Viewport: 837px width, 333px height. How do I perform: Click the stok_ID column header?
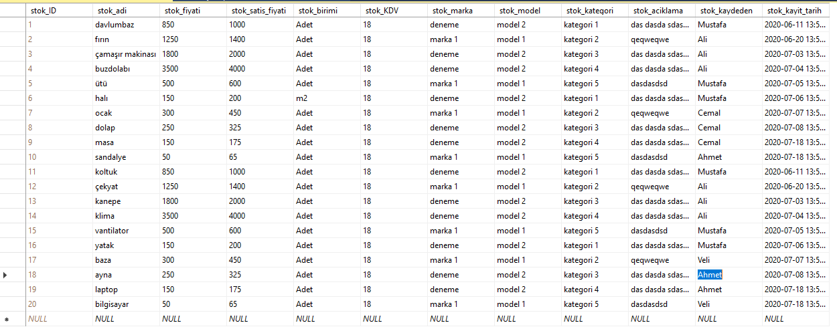pyautogui.click(x=59, y=11)
